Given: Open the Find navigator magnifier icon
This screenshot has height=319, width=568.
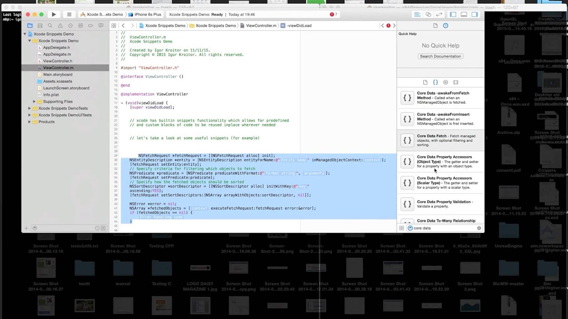Looking at the screenshot, I should (50, 26).
